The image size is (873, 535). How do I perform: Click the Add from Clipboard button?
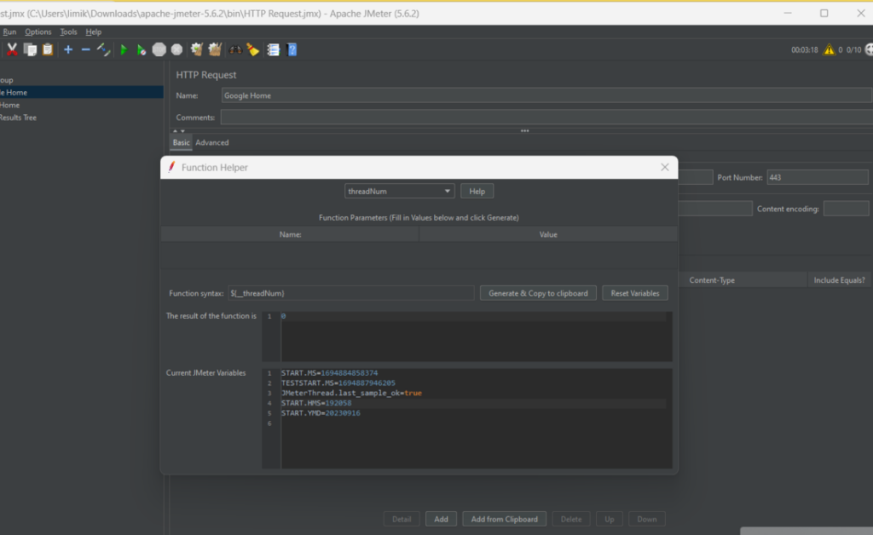pos(504,519)
